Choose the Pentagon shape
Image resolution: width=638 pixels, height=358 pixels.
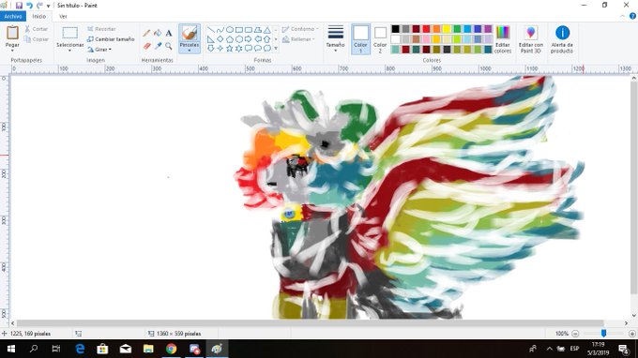(x=230, y=39)
